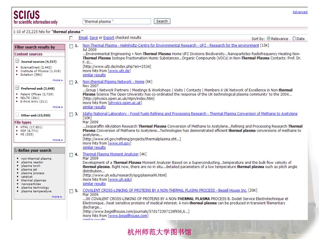Check result 1 Non-Thermal Plasma Helmholtz checkbox

tap(71, 46)
